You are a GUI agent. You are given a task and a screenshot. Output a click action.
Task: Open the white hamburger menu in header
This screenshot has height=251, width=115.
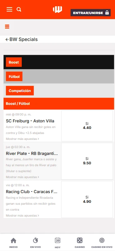pos(9,9)
